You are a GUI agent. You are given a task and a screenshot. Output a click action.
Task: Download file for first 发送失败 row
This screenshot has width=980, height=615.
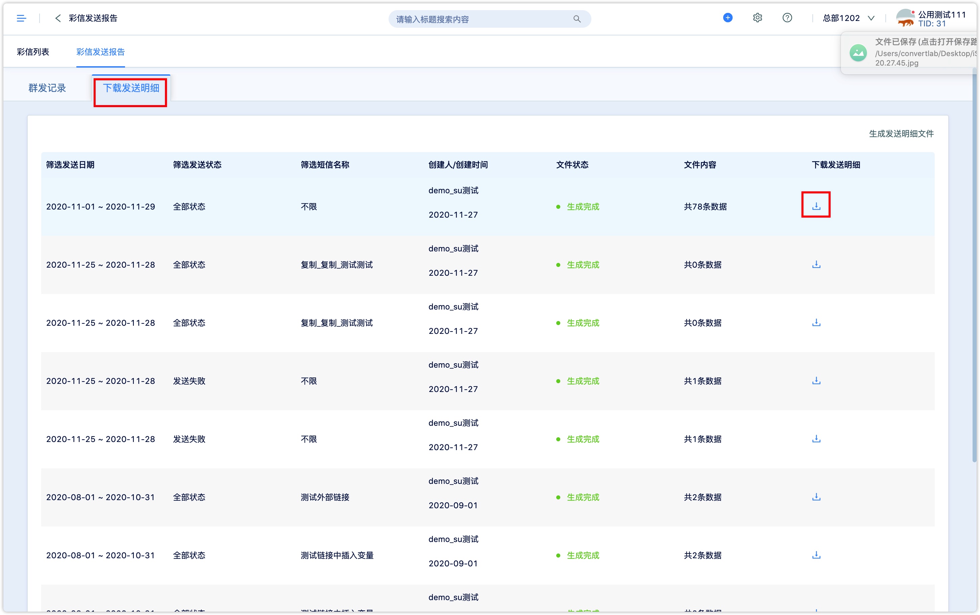click(x=816, y=381)
